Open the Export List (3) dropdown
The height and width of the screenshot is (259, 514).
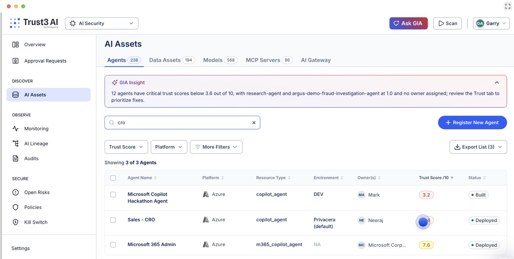478,147
